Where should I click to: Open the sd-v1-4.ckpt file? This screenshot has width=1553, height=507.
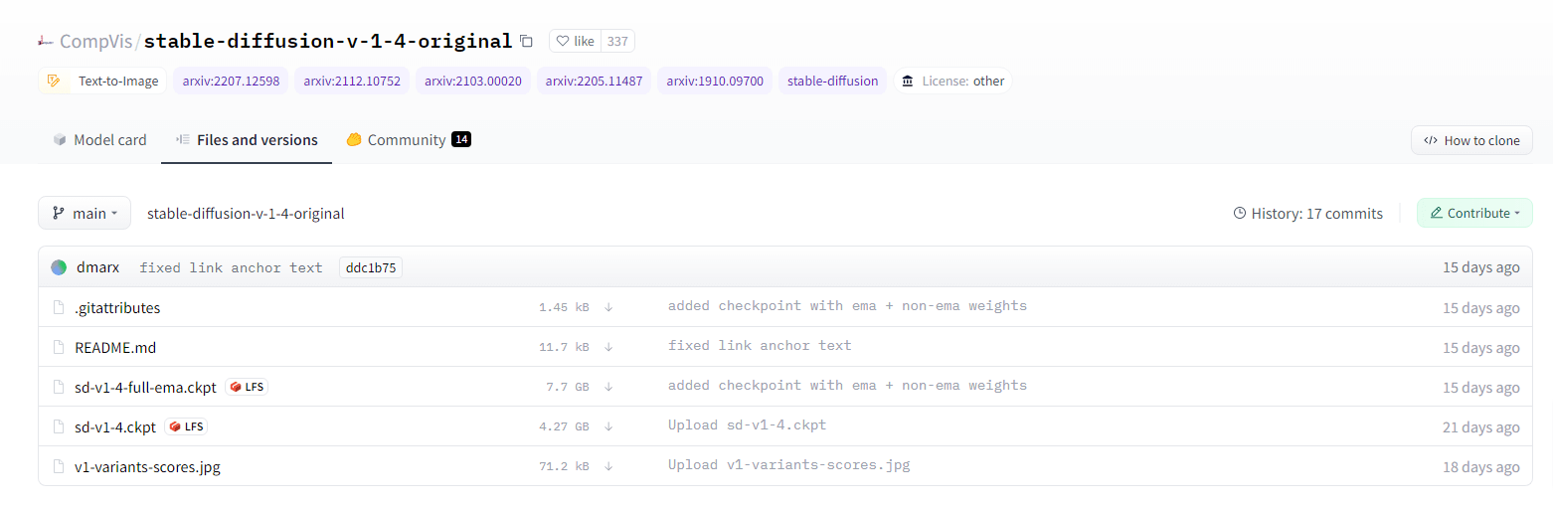point(115,426)
